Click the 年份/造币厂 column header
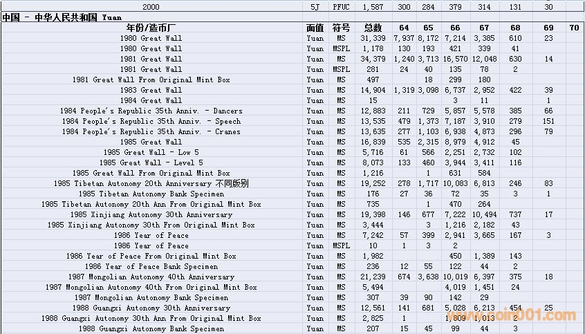The width and height of the screenshot is (585, 334). click(x=151, y=28)
